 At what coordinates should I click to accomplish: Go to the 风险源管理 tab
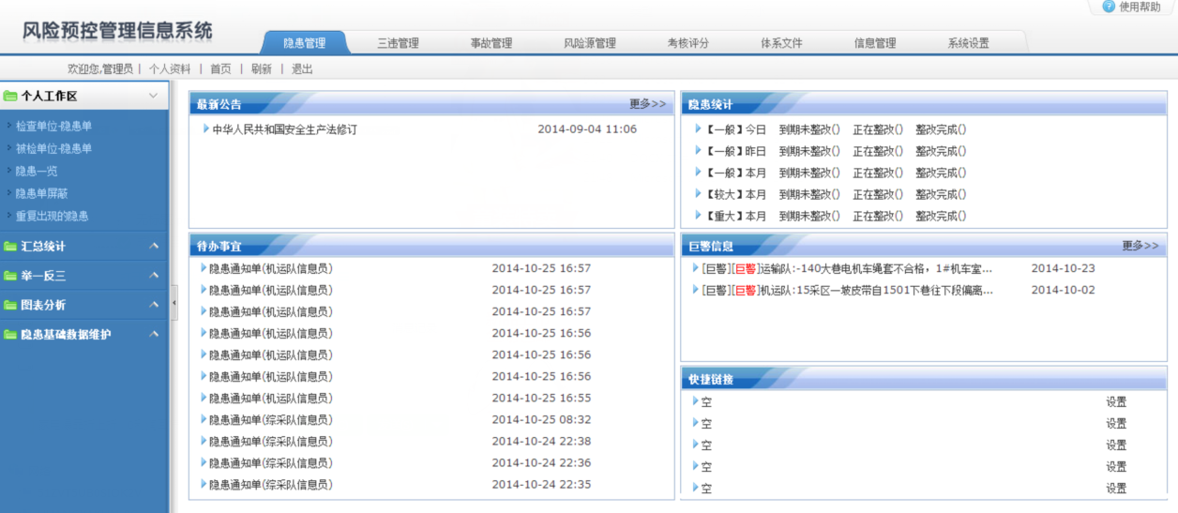[590, 43]
